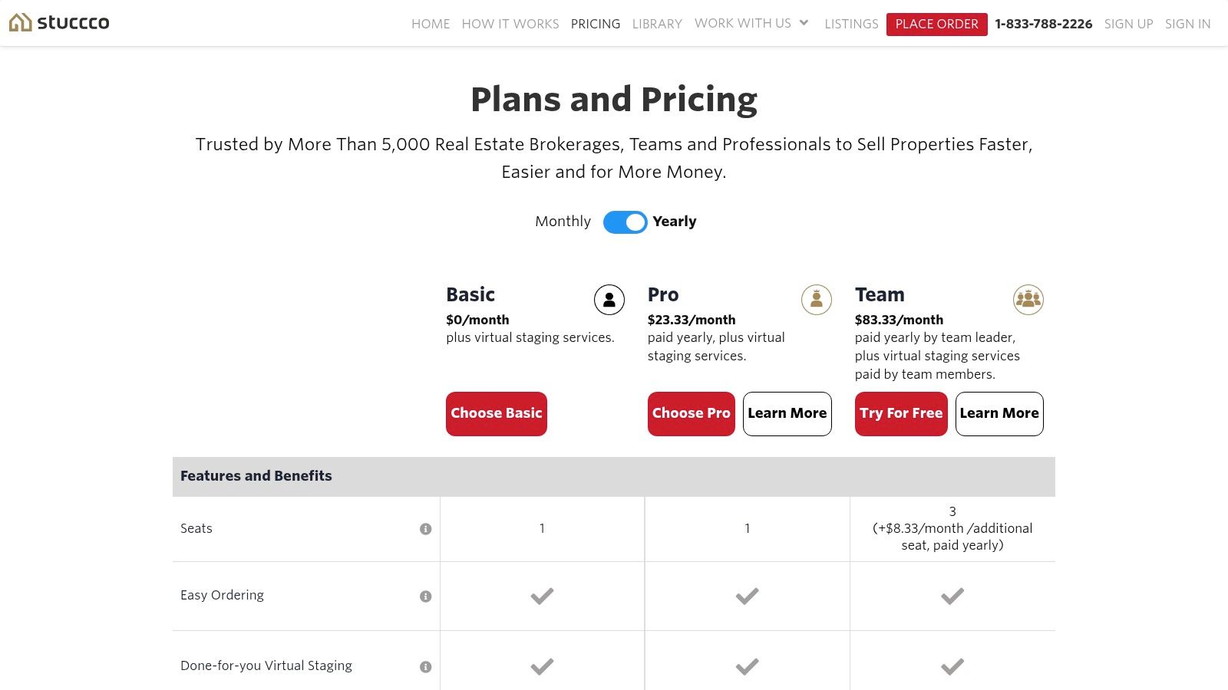Open the info tooltip for Seats
Image resolution: width=1228 pixels, height=690 pixels.
[x=424, y=528]
